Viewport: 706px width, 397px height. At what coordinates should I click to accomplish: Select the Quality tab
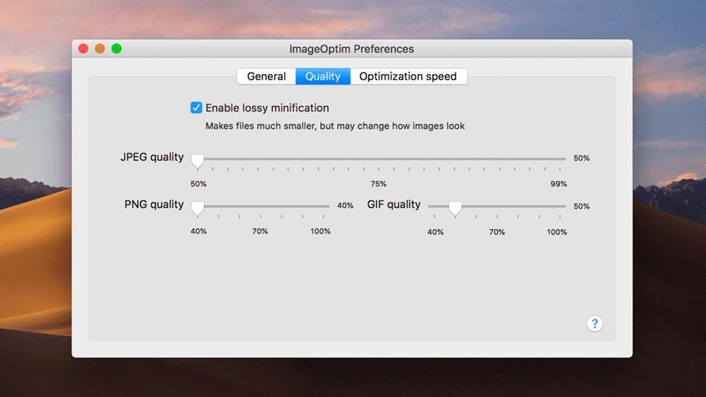coord(322,76)
